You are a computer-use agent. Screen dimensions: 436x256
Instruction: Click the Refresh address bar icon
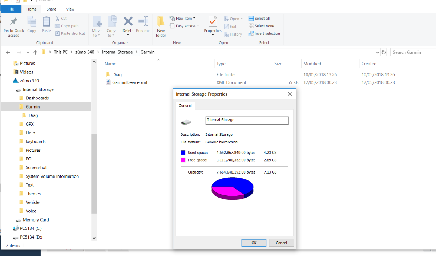[x=384, y=52]
